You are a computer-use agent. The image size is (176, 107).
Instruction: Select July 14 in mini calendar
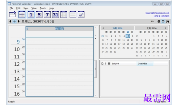149,44
